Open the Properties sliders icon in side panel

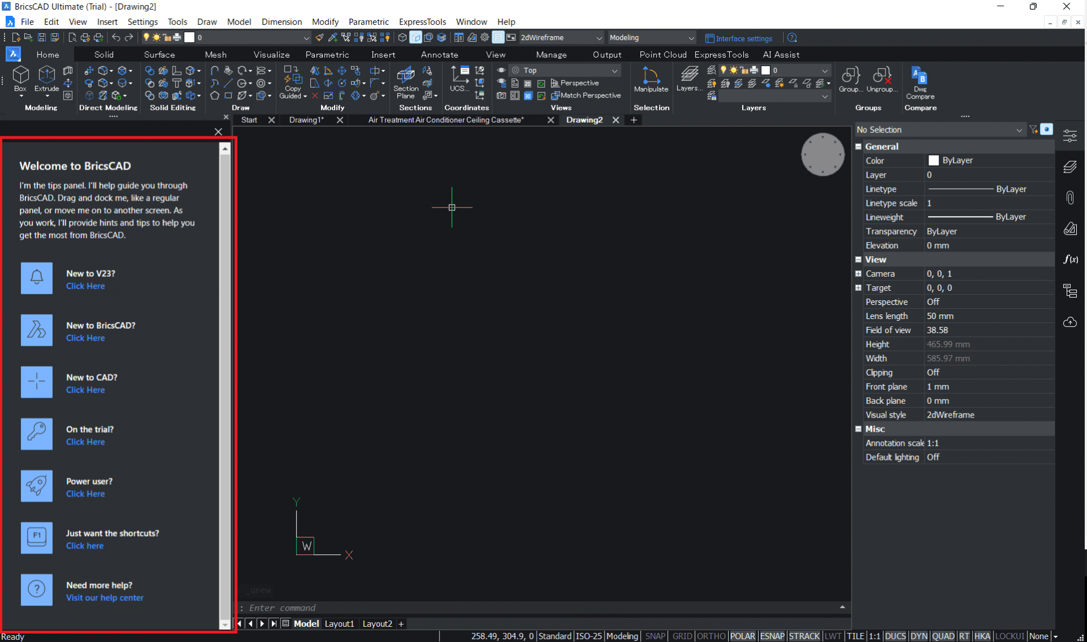coord(1070,136)
